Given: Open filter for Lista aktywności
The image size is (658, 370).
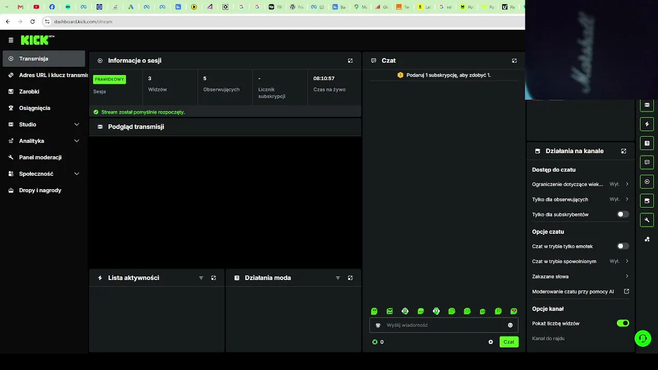Looking at the screenshot, I should click(201, 278).
